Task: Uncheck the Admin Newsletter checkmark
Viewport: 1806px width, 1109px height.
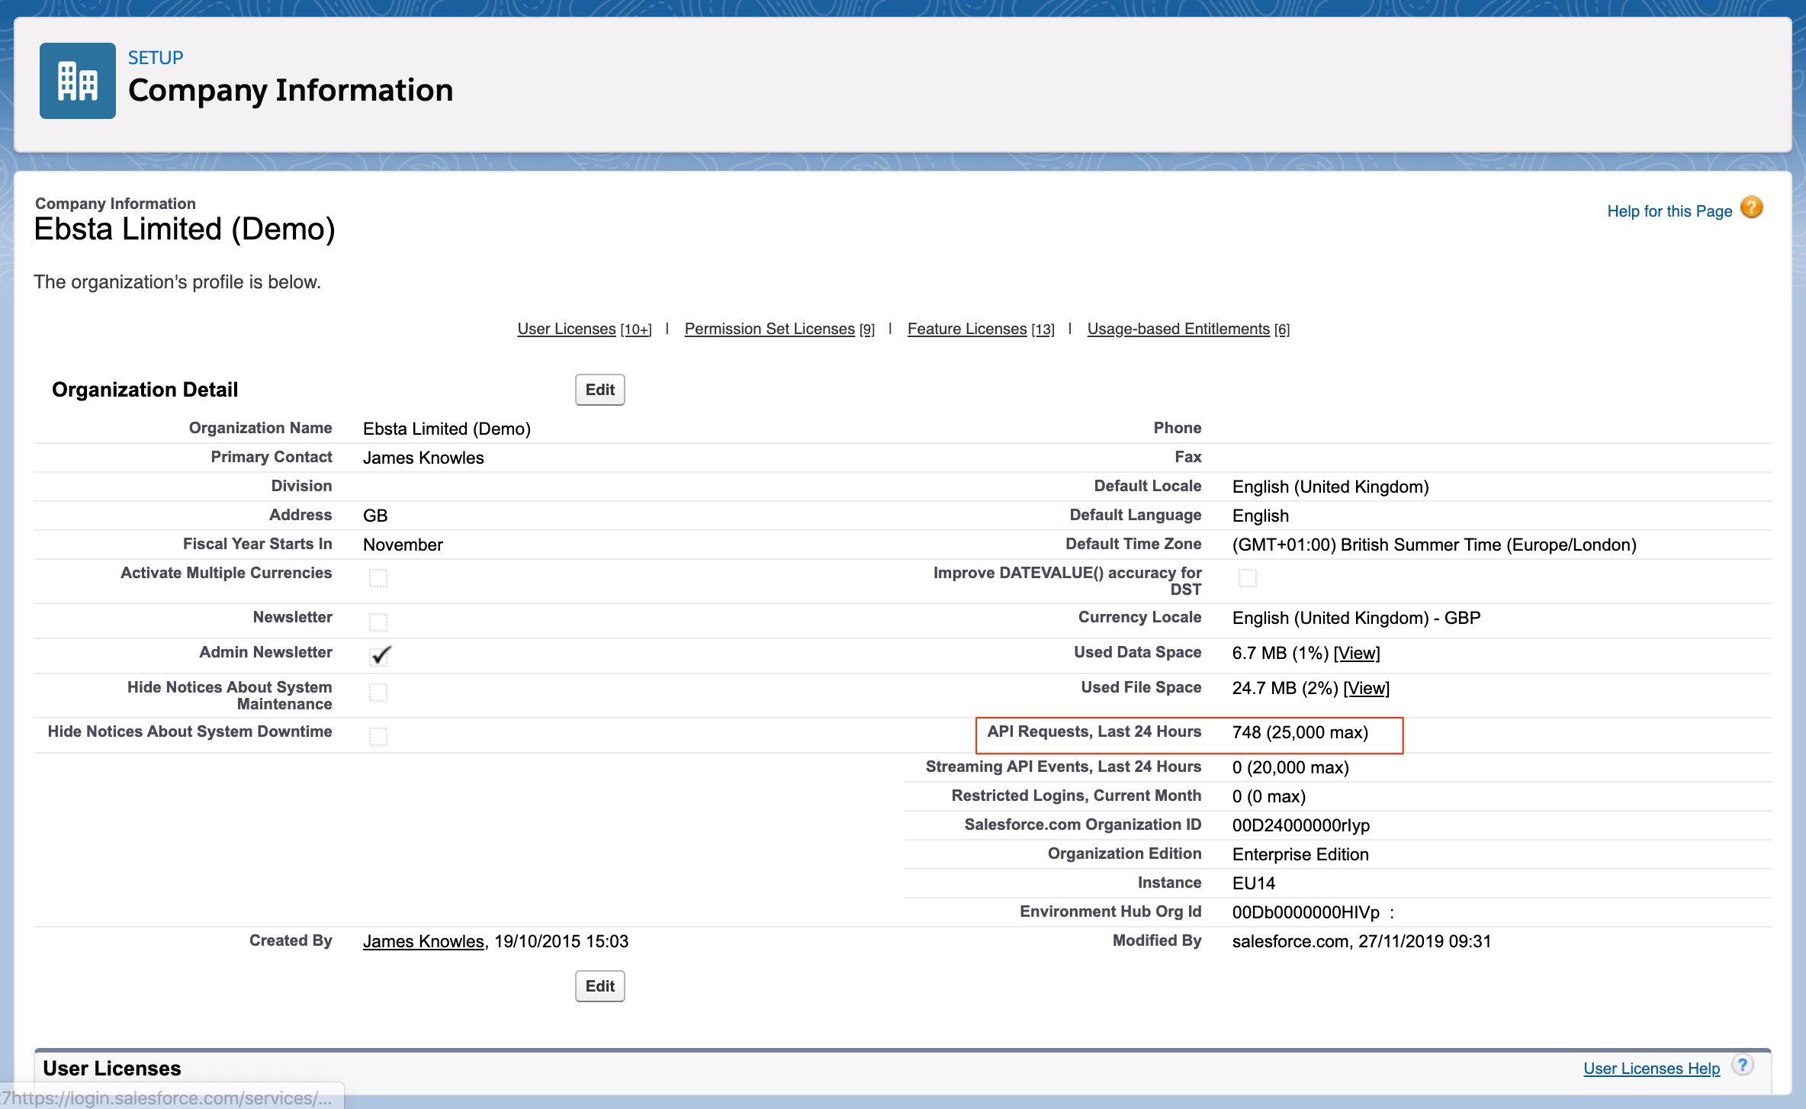Action: pyautogui.click(x=380, y=656)
